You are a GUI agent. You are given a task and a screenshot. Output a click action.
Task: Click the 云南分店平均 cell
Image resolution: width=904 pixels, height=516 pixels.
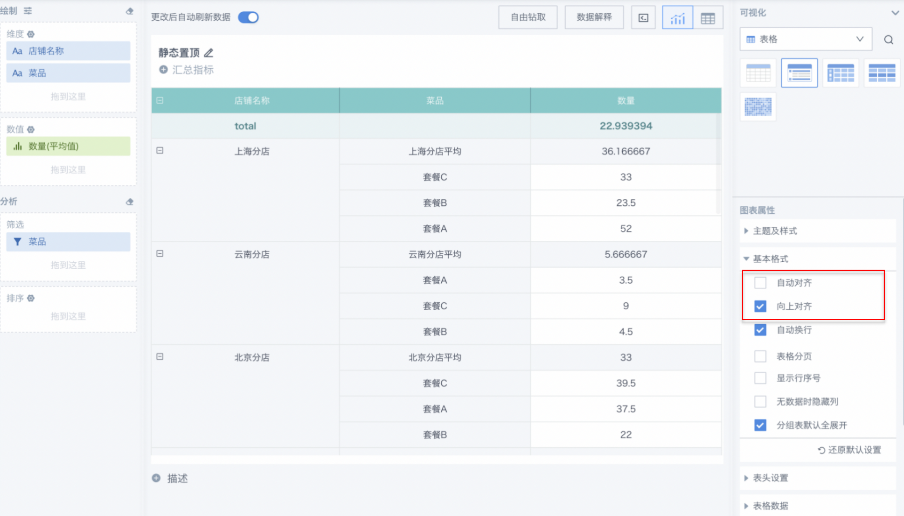click(x=435, y=254)
